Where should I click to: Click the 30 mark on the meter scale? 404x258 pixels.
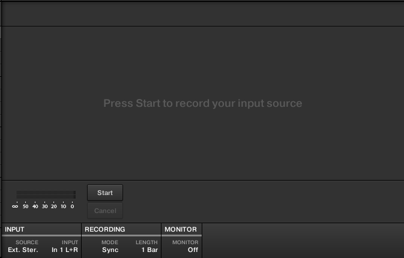[44, 206]
